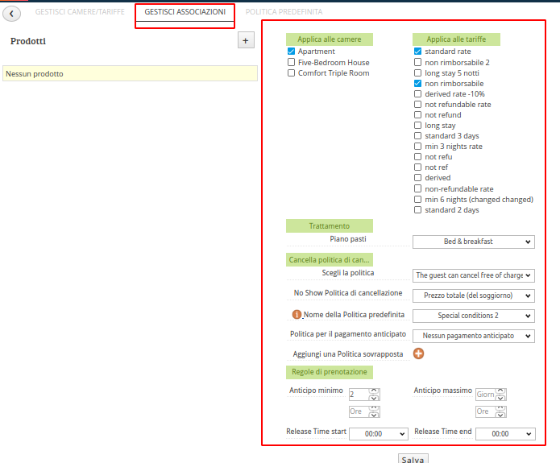This screenshot has width=560, height=463.
Task: Check the not refu checkbox
Action: pos(417,157)
